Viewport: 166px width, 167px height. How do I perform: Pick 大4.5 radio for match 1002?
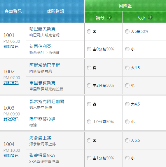coord(127,68)
